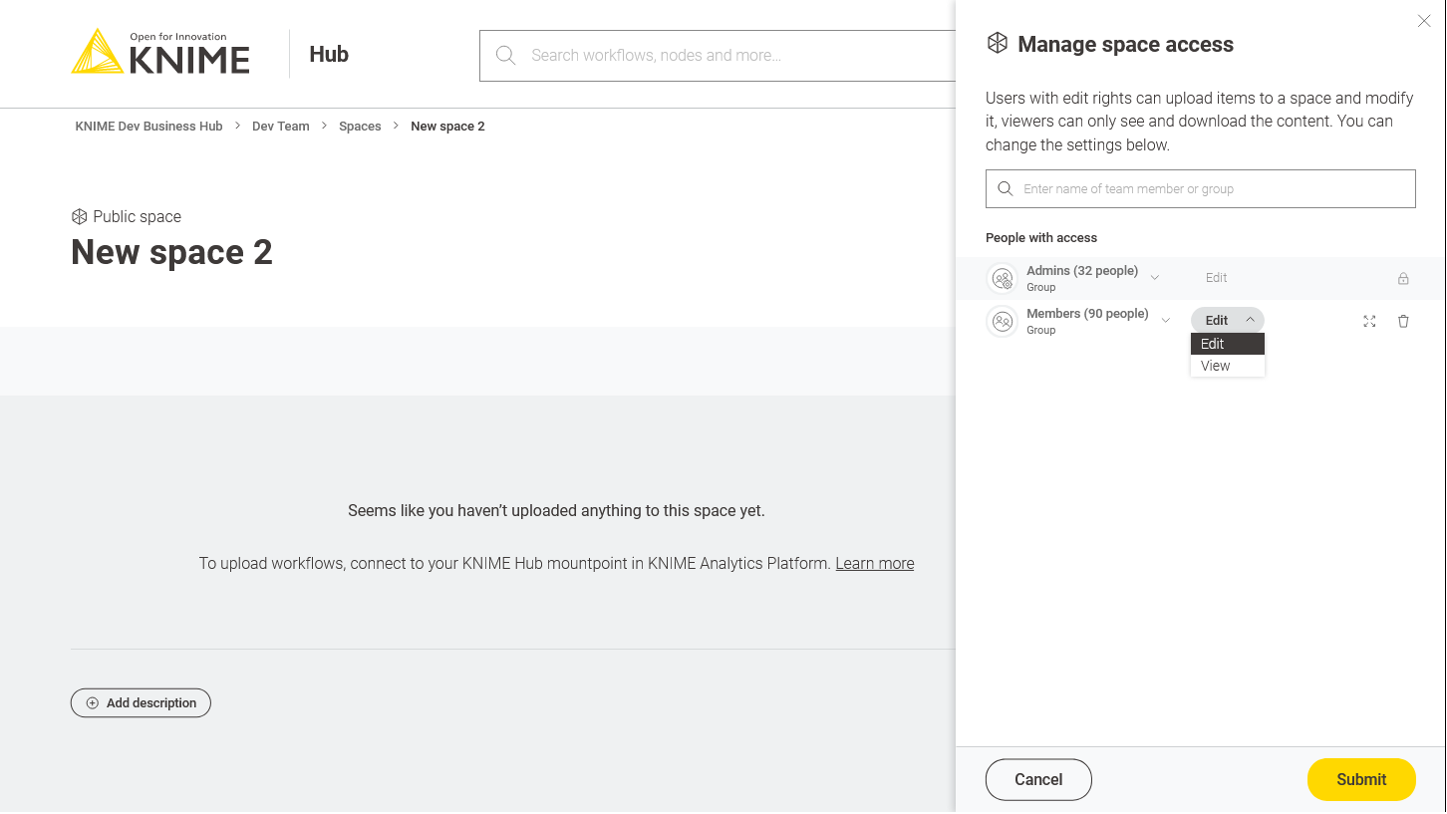Click the Cancel button

1038,780
